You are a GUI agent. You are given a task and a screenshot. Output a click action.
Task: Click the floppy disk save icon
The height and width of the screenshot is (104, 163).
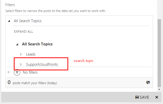(x=137, y=97)
